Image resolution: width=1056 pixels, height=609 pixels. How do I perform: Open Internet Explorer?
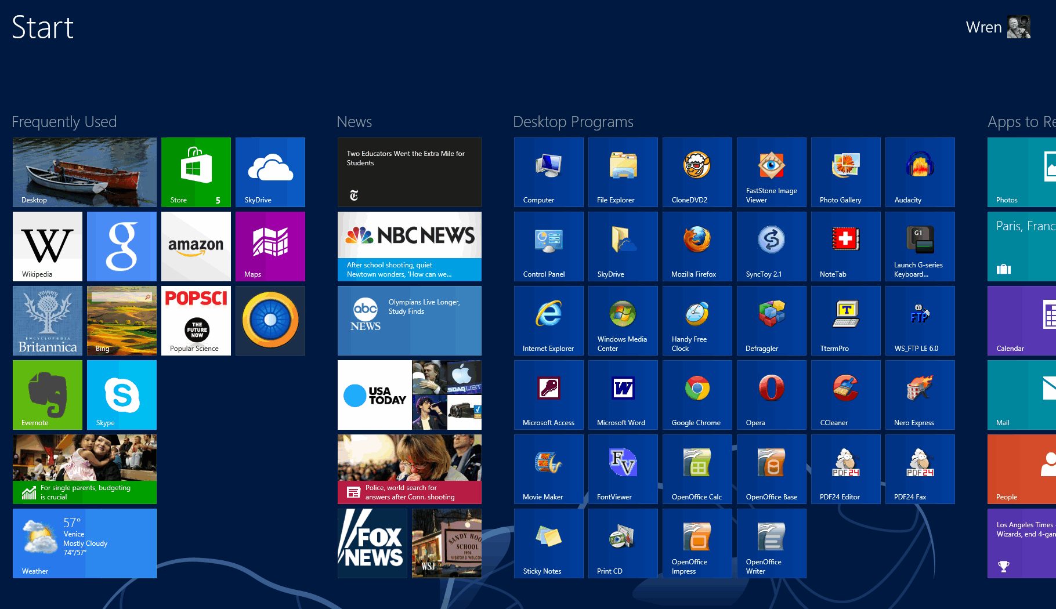(549, 321)
